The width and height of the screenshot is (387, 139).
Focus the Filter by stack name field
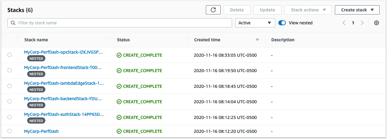click(x=120, y=23)
